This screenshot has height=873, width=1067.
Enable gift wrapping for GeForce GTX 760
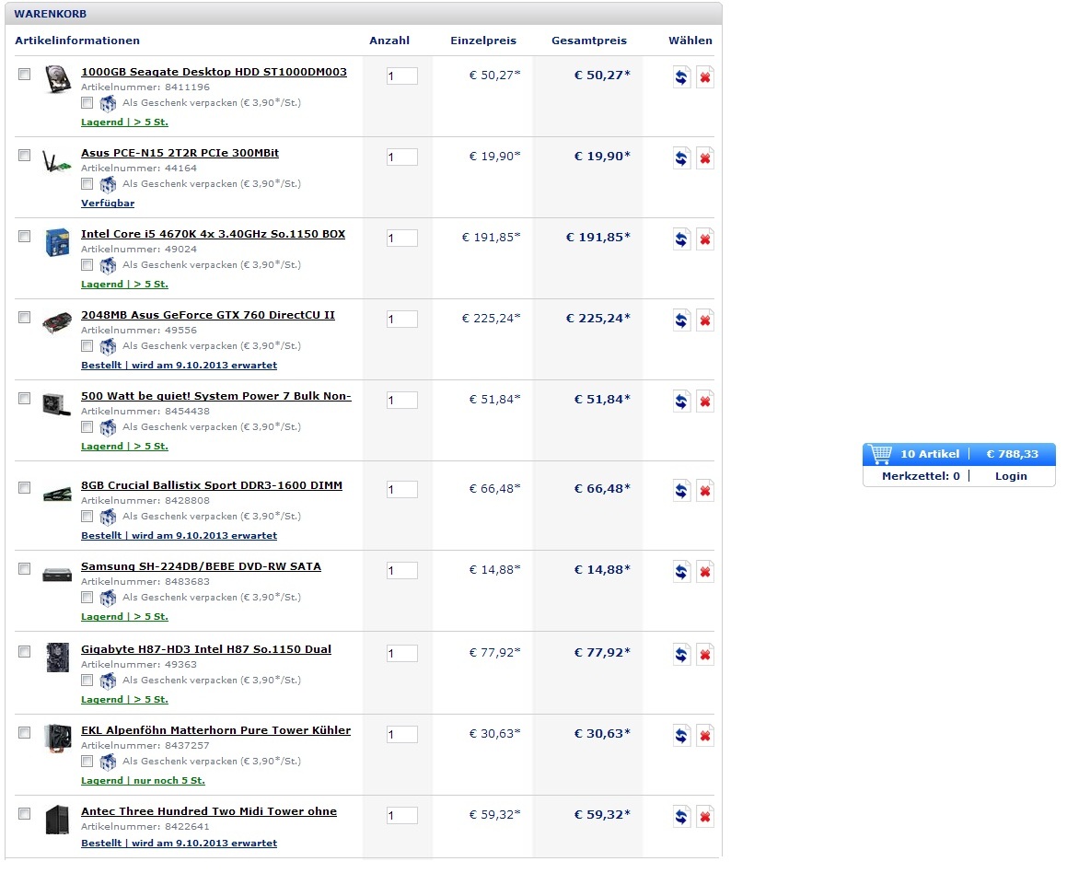[x=87, y=345]
